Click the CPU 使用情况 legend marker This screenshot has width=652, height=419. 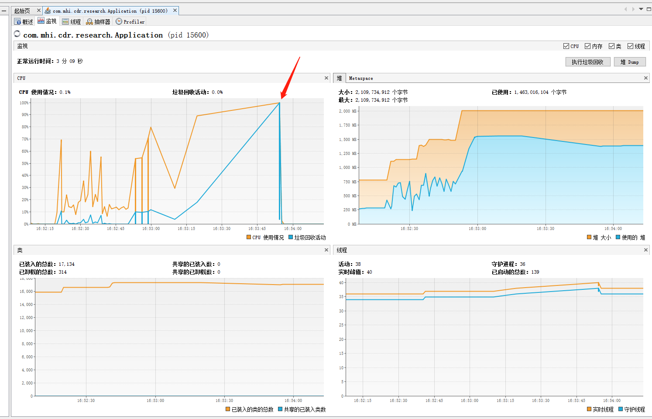248,237
